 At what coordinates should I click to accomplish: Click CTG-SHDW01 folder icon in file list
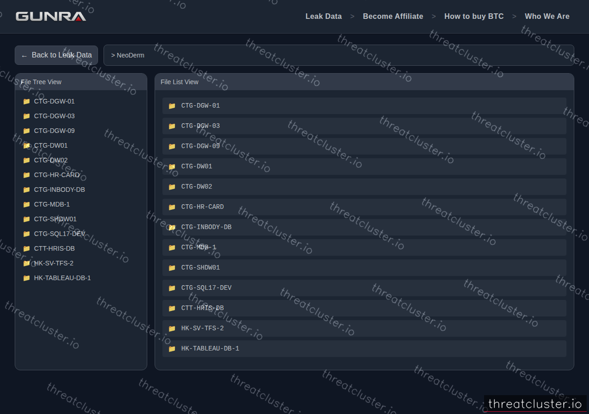(x=172, y=268)
